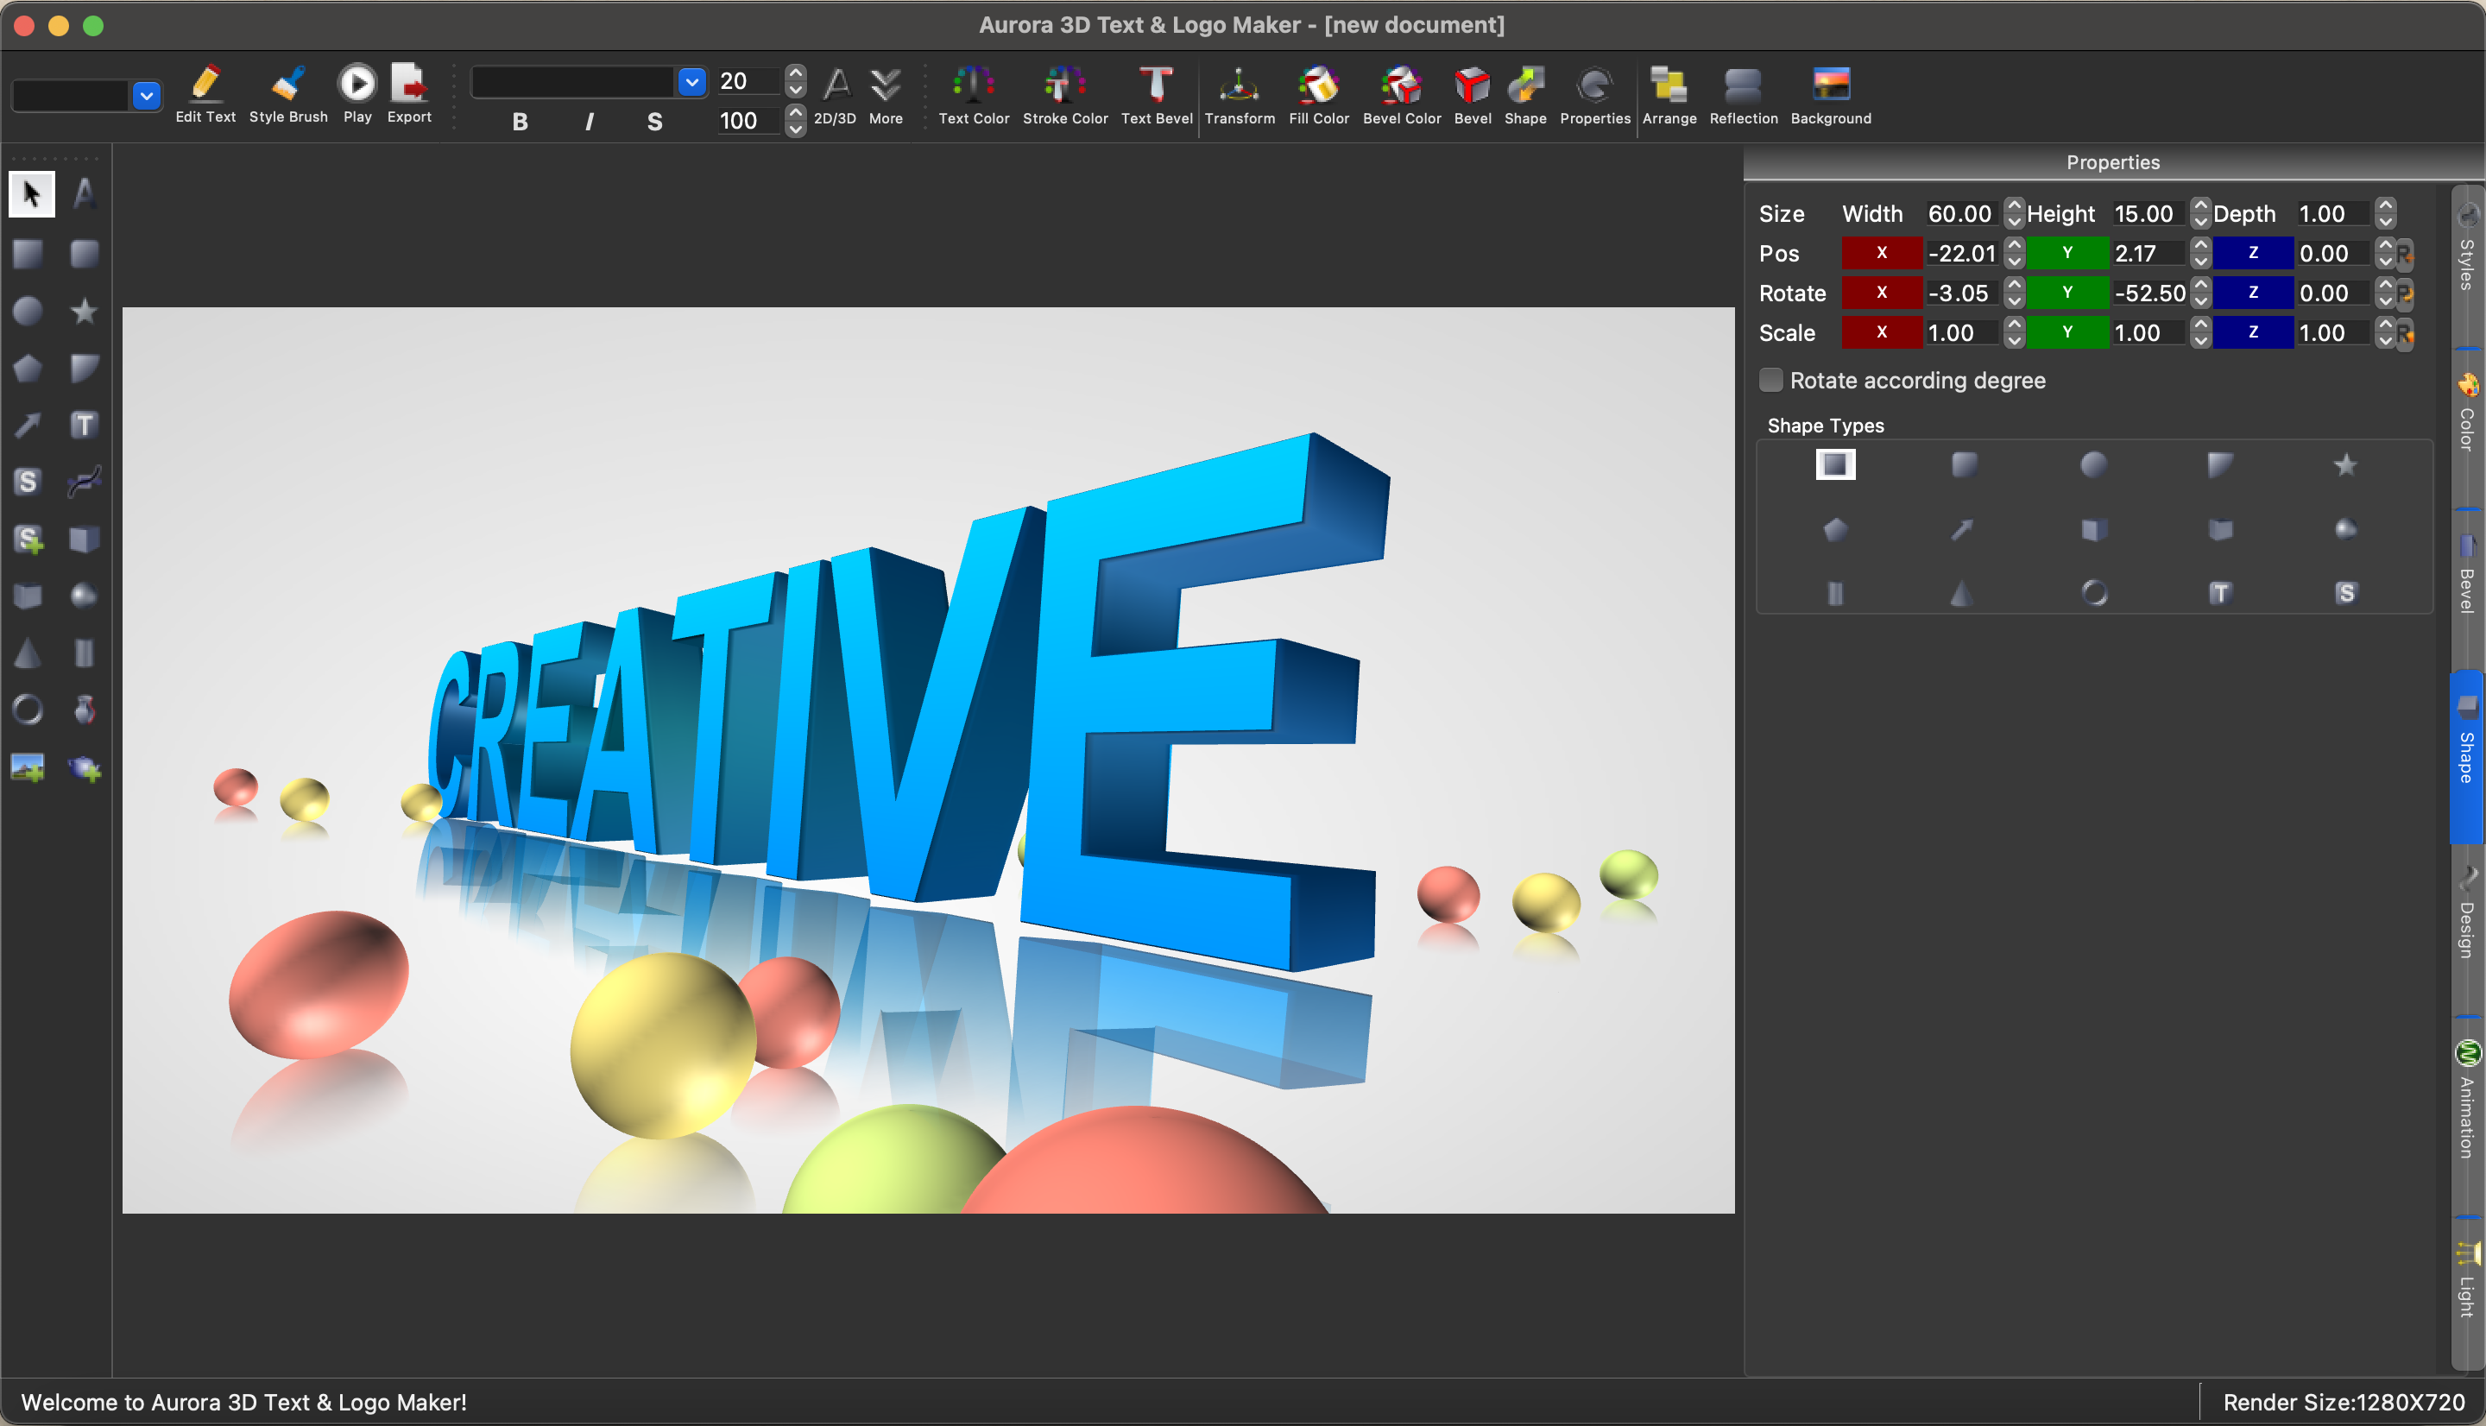Pick the star shape tool in the left toolbox
This screenshot has height=1426, width=2486.
click(x=85, y=312)
